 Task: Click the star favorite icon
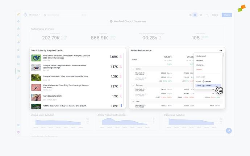(201, 15)
